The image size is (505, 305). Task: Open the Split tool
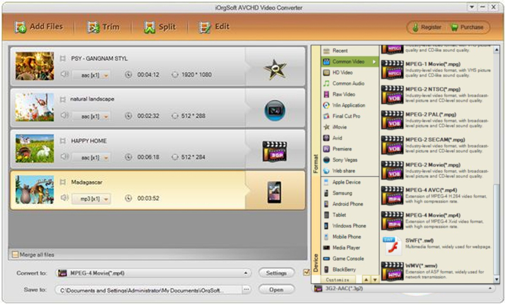pos(160,27)
